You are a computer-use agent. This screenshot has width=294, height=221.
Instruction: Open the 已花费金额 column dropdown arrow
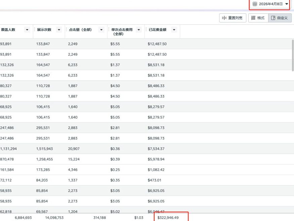tap(174, 30)
